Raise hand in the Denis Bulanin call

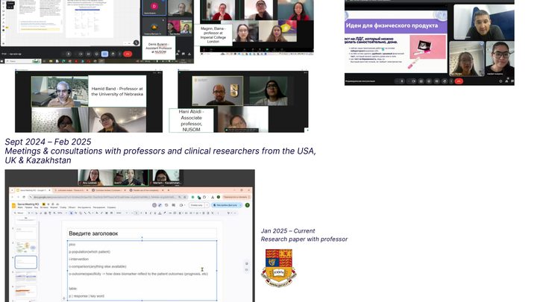pyautogui.click(x=113, y=54)
